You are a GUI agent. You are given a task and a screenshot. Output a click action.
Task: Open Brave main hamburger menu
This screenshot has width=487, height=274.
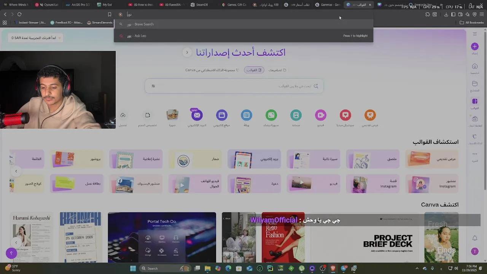pos(482,14)
